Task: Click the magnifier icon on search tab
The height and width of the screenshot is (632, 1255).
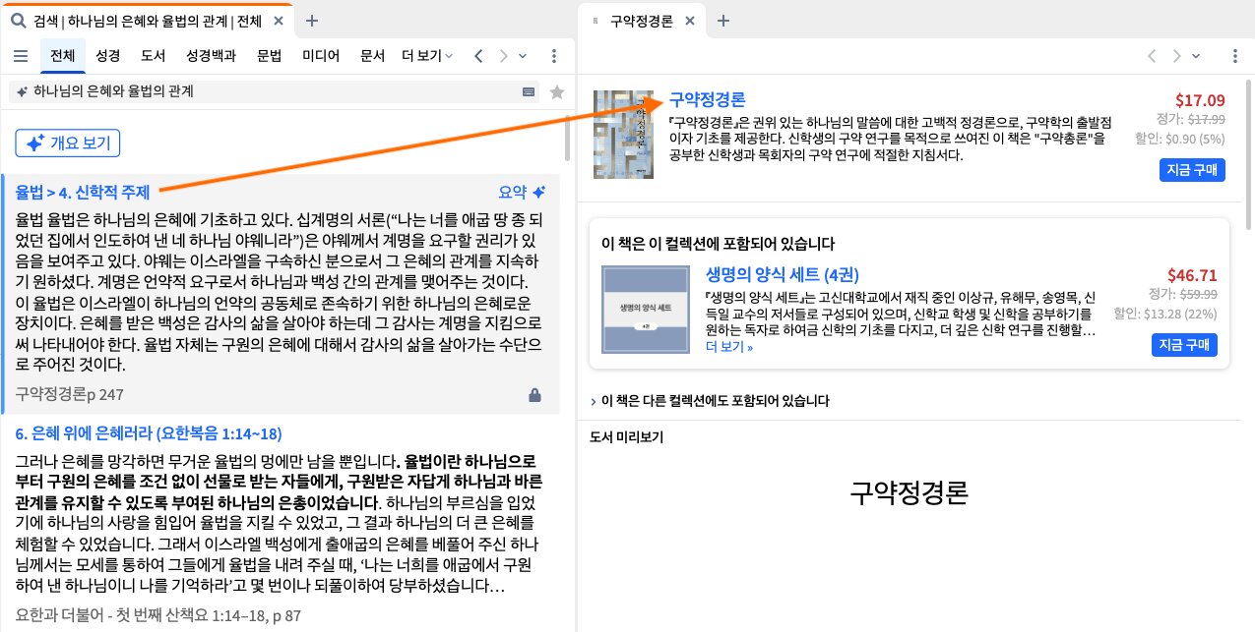Action: click(x=18, y=20)
